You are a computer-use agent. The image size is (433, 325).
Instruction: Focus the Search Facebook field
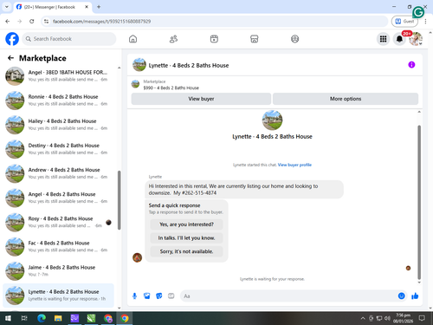click(69, 39)
